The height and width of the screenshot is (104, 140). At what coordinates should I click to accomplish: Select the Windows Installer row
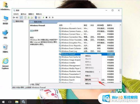(69, 63)
